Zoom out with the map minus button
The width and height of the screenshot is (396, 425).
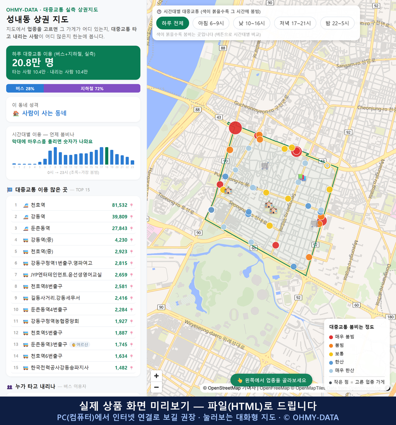pos(156,387)
